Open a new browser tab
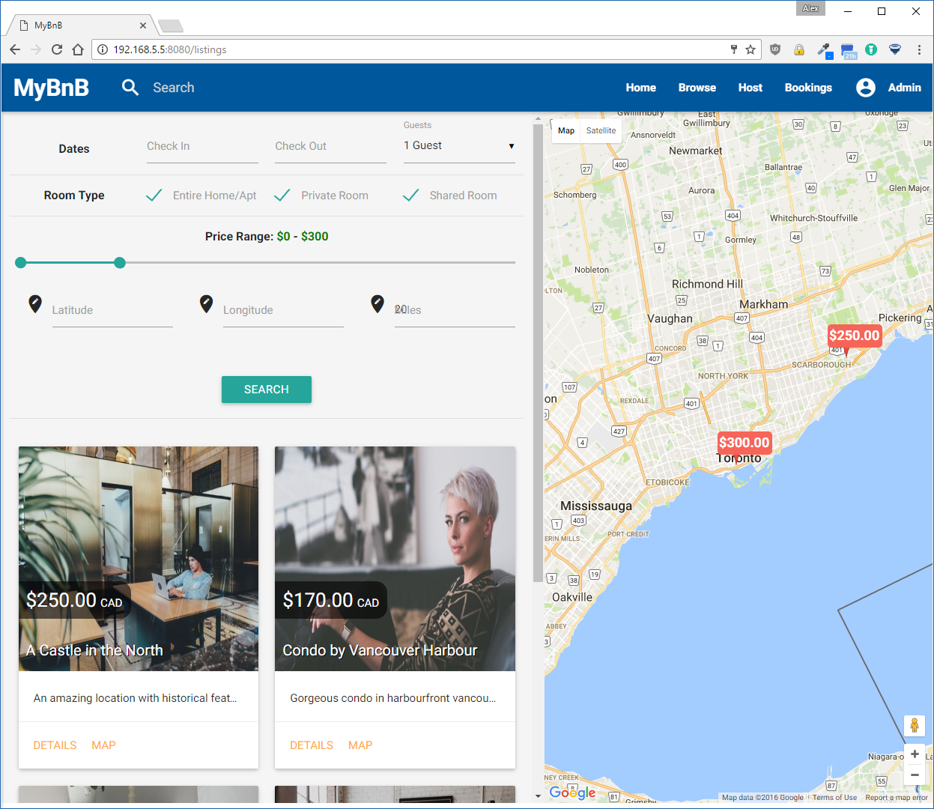 coord(171,26)
